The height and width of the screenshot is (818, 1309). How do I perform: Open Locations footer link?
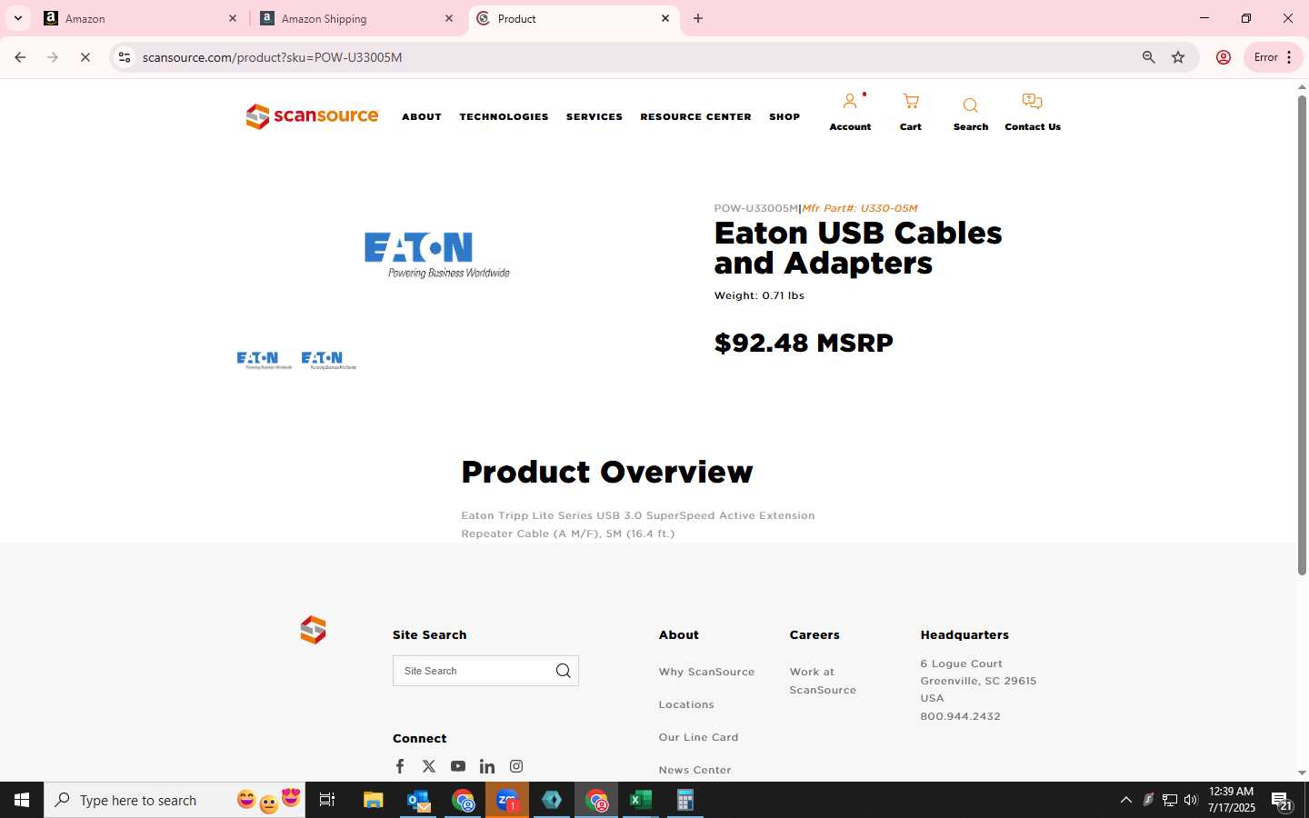686,704
